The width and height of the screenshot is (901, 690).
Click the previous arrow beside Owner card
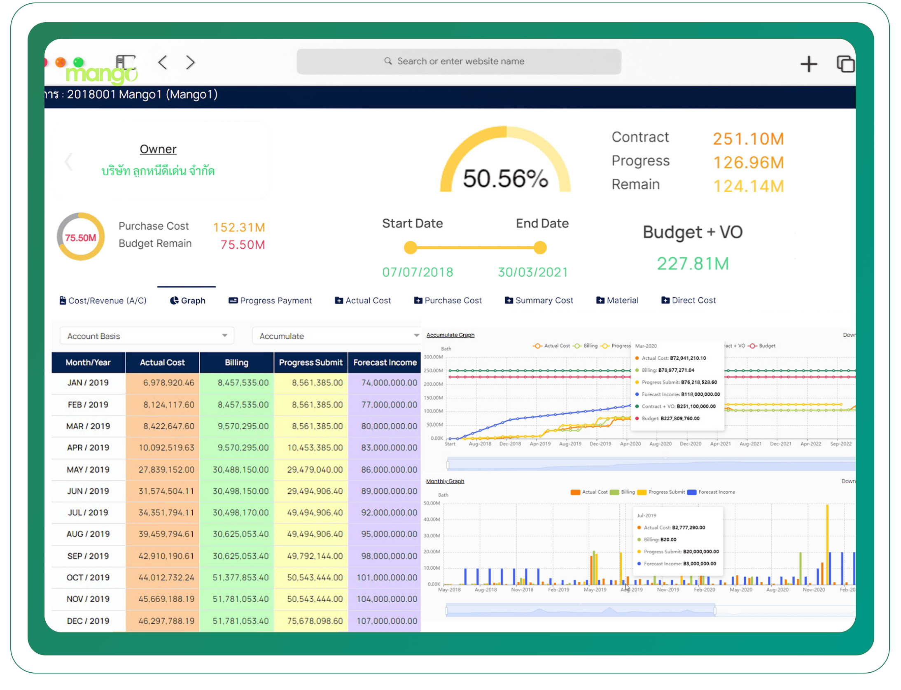69,162
